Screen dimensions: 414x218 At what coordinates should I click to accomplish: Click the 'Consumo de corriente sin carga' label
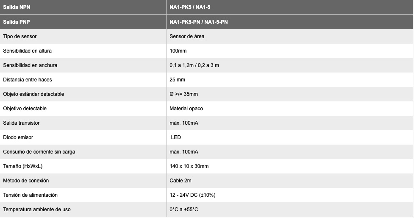click(x=39, y=152)
